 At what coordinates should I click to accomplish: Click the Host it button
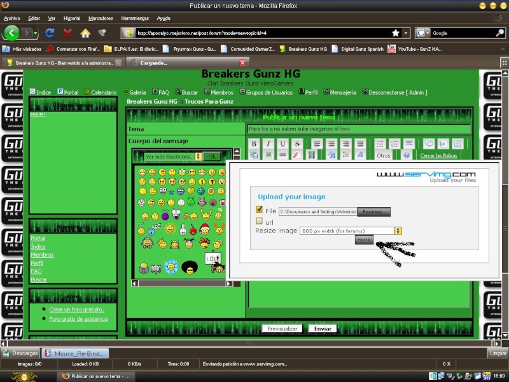(x=364, y=240)
